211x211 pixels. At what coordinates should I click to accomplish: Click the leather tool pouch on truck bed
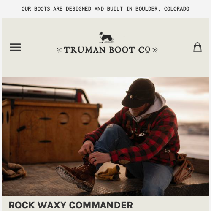click(184, 168)
